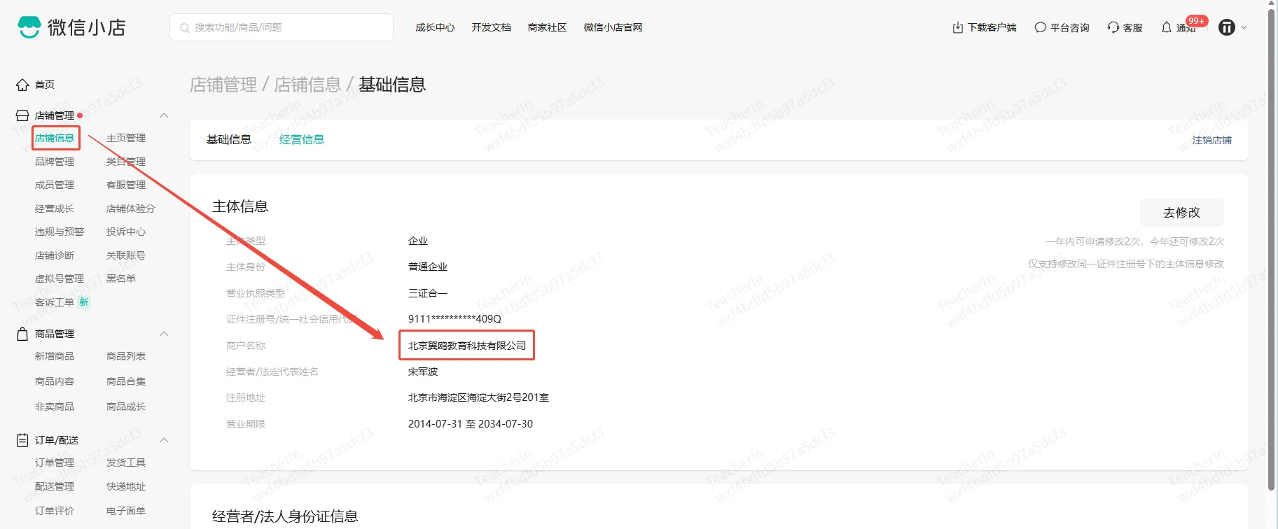Open 商品合集 in sidebar

[126, 381]
